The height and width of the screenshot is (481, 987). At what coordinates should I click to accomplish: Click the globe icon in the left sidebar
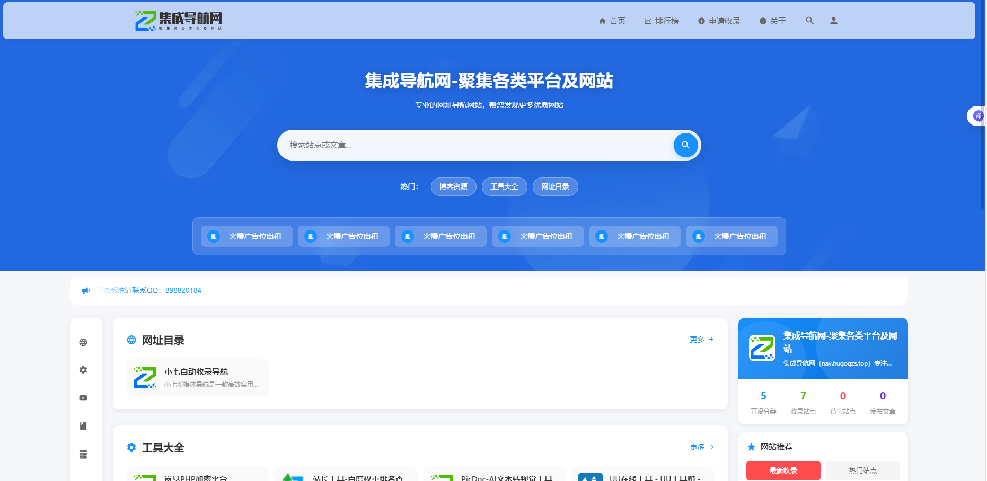tap(83, 342)
